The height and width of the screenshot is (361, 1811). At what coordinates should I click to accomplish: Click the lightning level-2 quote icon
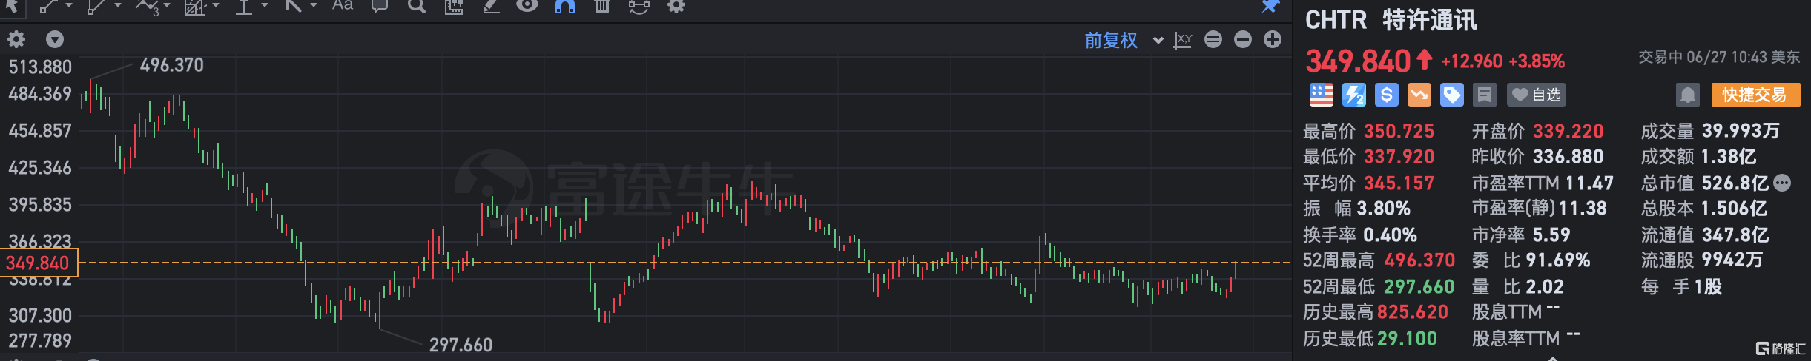pyautogui.click(x=1354, y=95)
